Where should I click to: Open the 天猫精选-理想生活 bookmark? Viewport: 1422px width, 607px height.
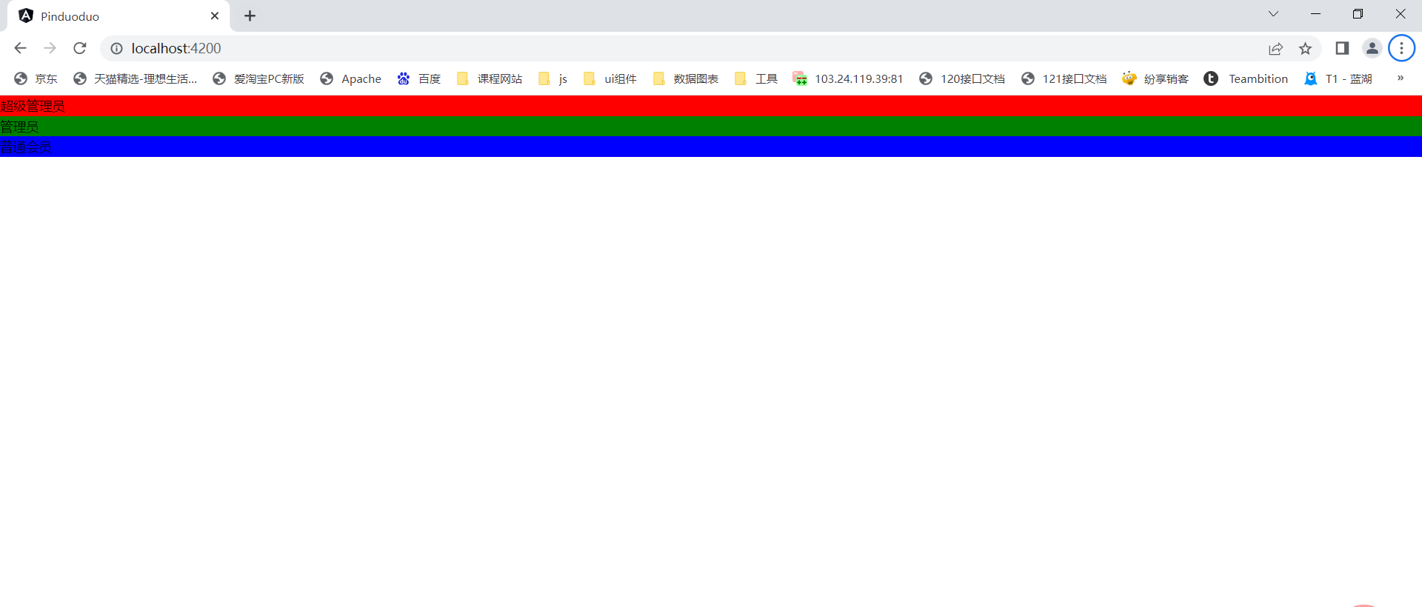(135, 78)
